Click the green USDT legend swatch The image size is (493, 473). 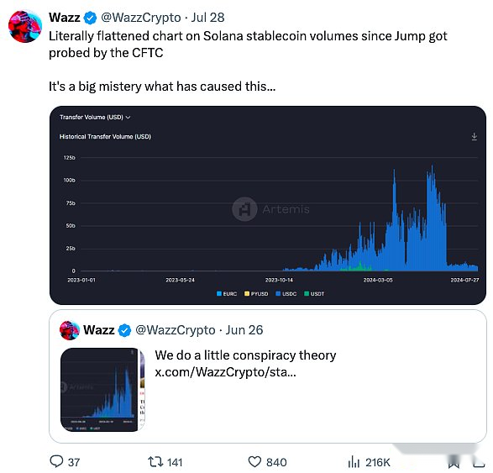pyautogui.click(x=307, y=293)
